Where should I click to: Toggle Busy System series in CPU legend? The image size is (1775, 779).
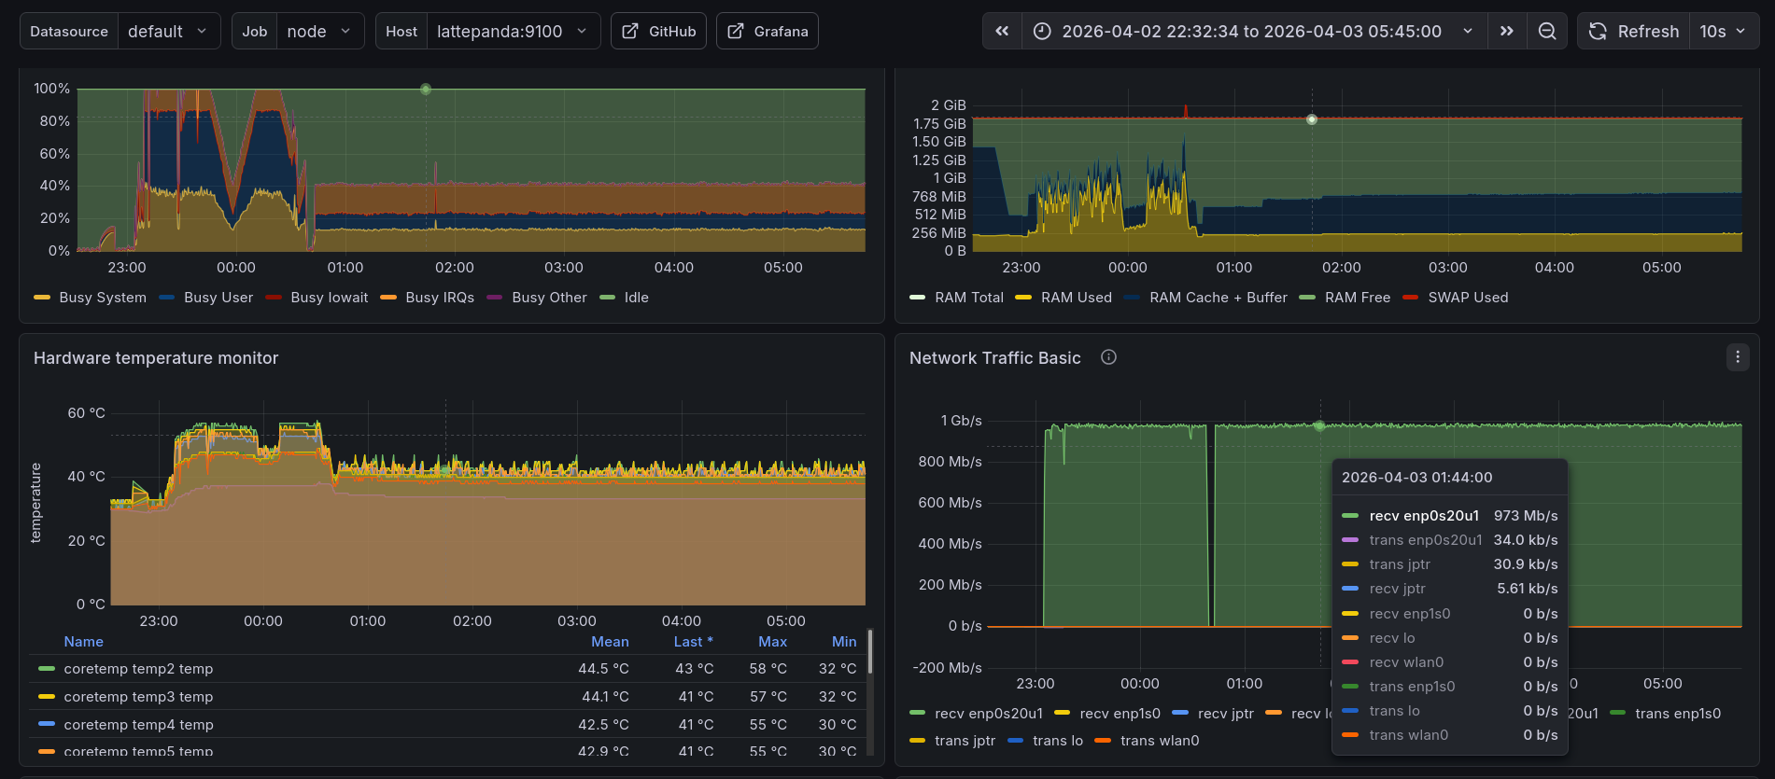coord(102,298)
